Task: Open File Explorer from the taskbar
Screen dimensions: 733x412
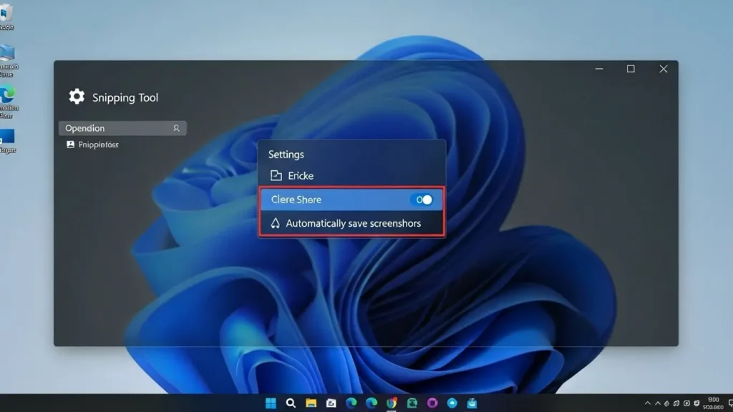Action: click(x=311, y=403)
